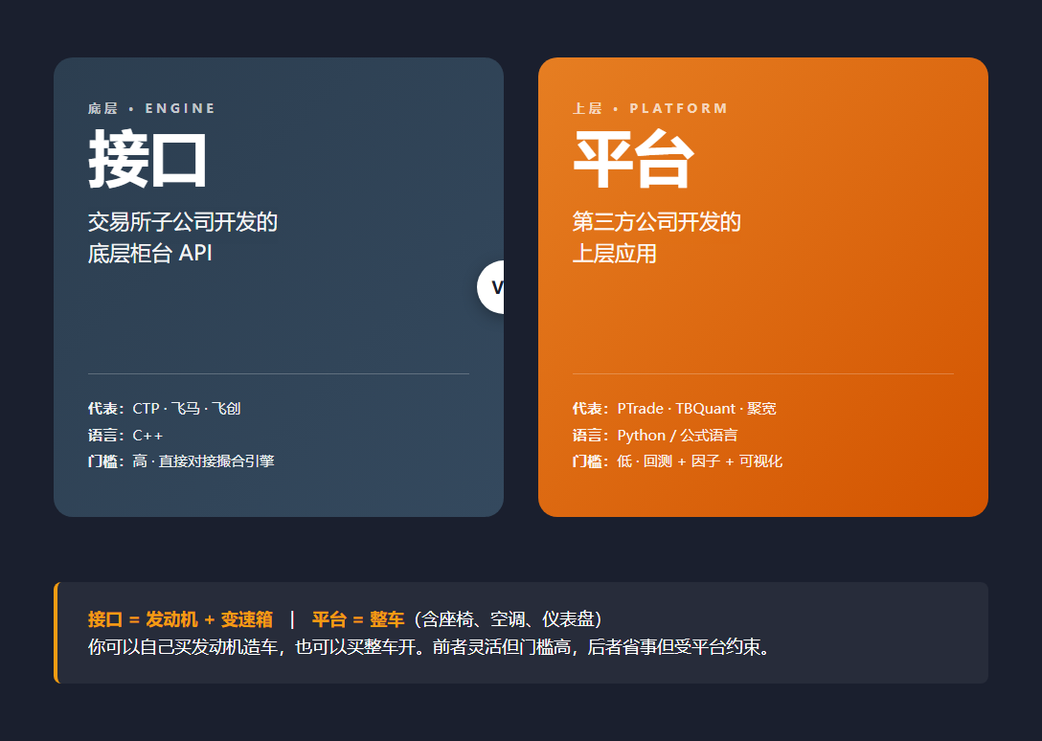Select the 上层 • PLATFORM label
Screen dimensions: 1042x741
pos(650,108)
